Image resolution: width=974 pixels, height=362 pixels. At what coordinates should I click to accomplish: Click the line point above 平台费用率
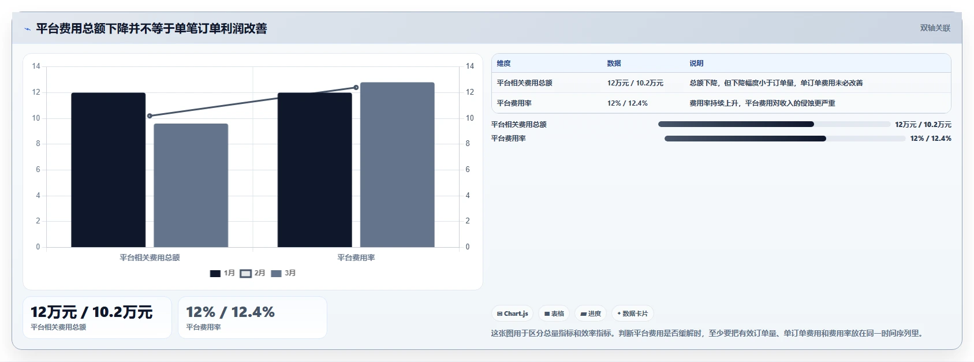tap(356, 88)
